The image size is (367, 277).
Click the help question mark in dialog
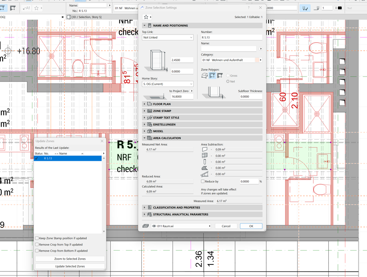249,7
